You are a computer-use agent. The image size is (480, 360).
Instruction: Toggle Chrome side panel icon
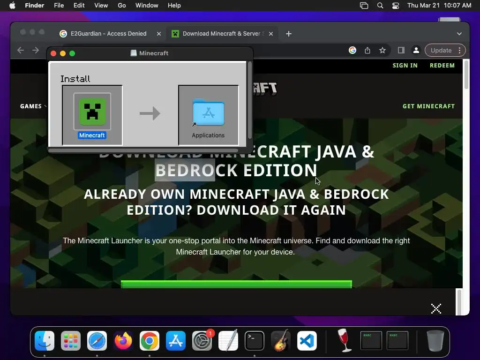pos(401,50)
